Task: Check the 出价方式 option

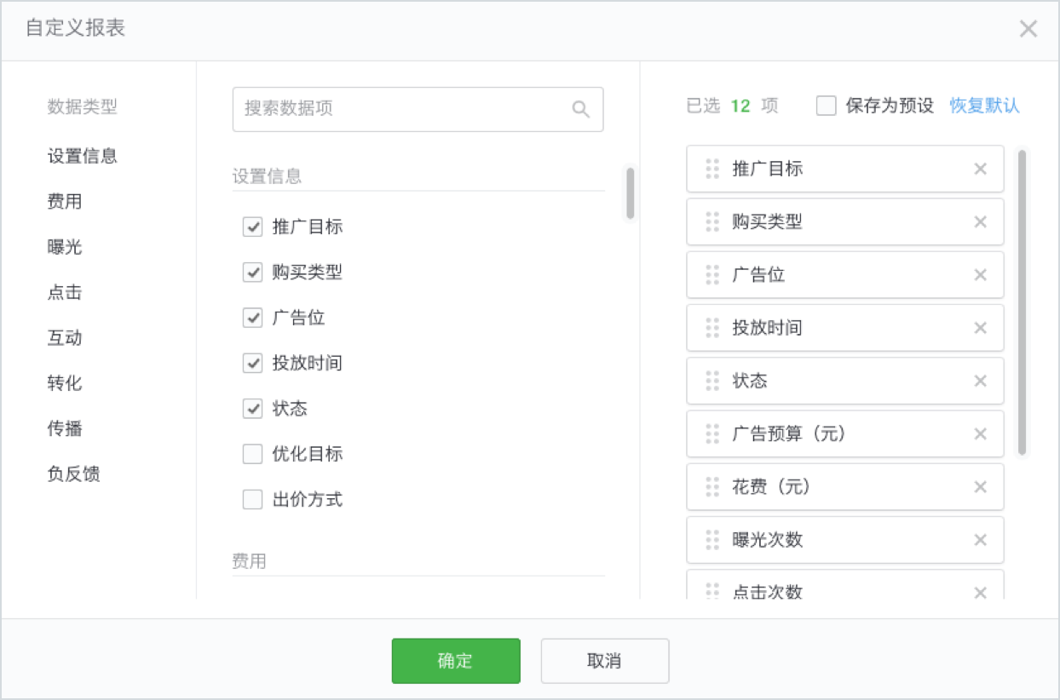Action: point(252,500)
